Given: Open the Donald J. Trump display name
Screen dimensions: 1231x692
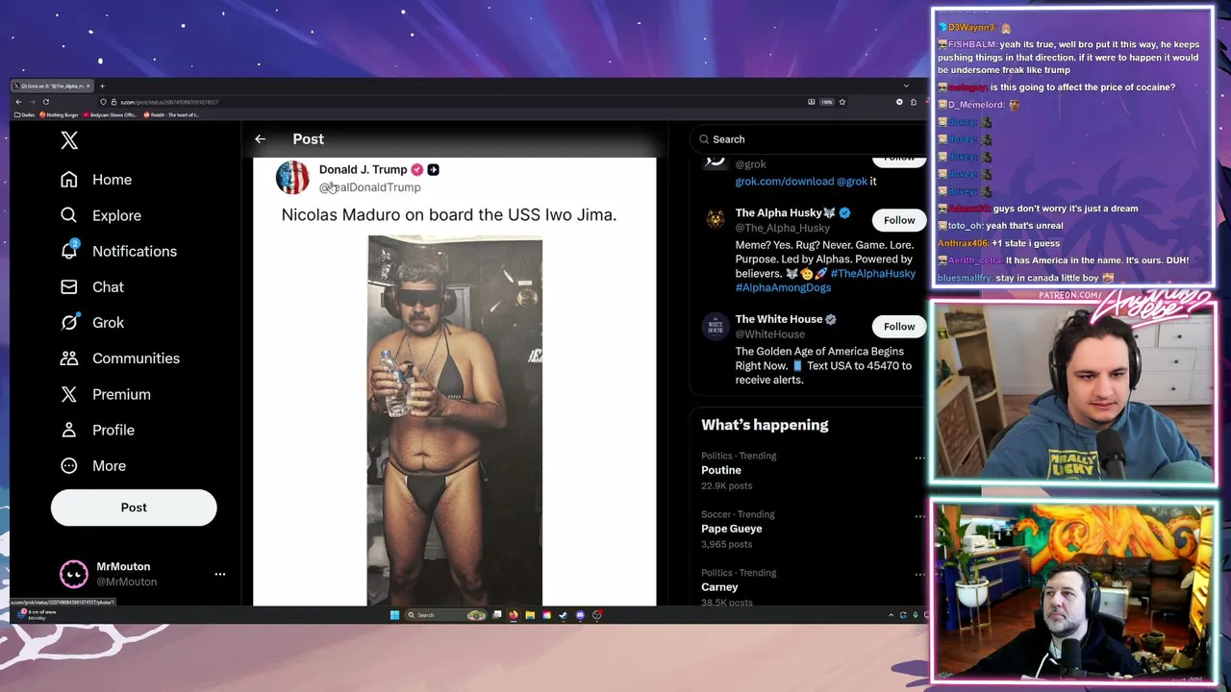Looking at the screenshot, I should 363,169.
